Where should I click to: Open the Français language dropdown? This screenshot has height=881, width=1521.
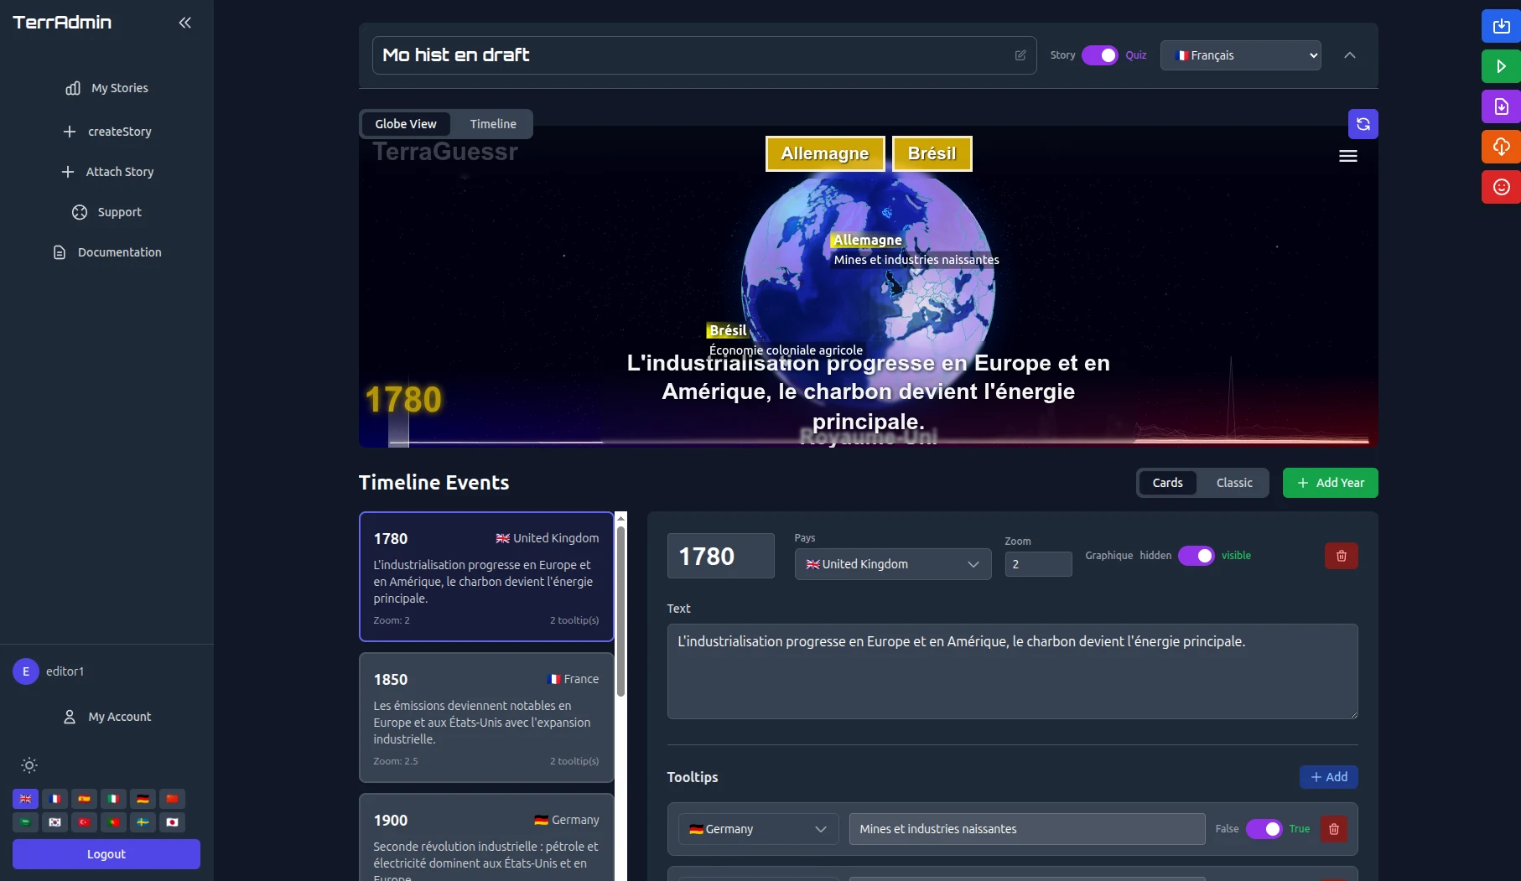1240,55
